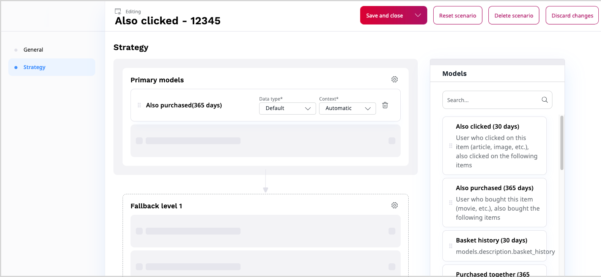Open the Data type dropdown set to Default
This screenshot has width=601, height=277.
(x=287, y=108)
